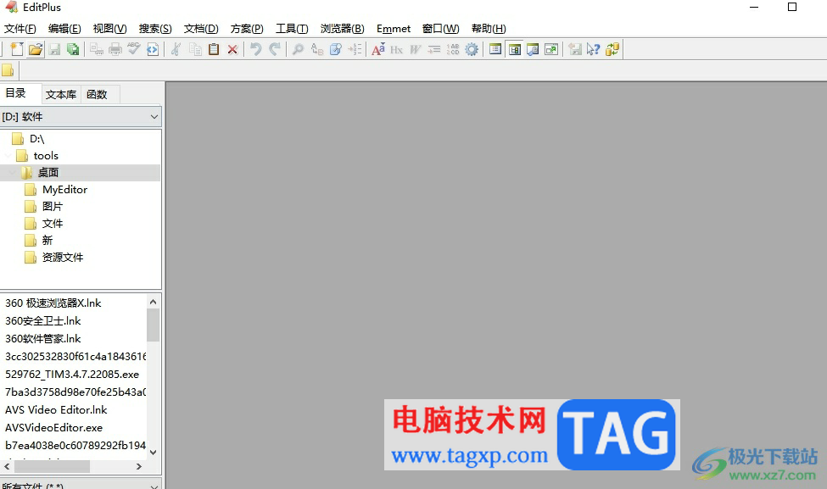827x489 pixels.
Task: Click the View in Browser icon
Action: [153, 49]
